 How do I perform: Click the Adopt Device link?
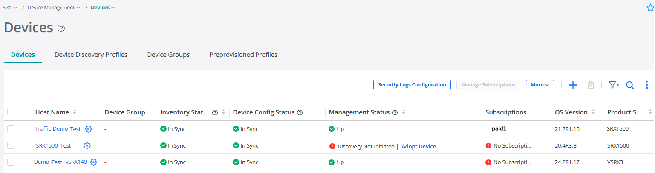[418, 146]
